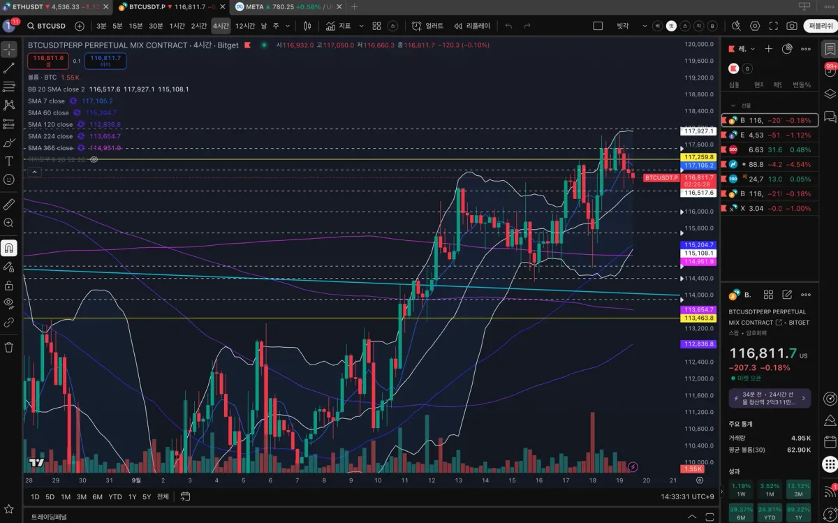Select the brush drawing tool
This screenshot has height=523, width=838.
click(x=9, y=142)
